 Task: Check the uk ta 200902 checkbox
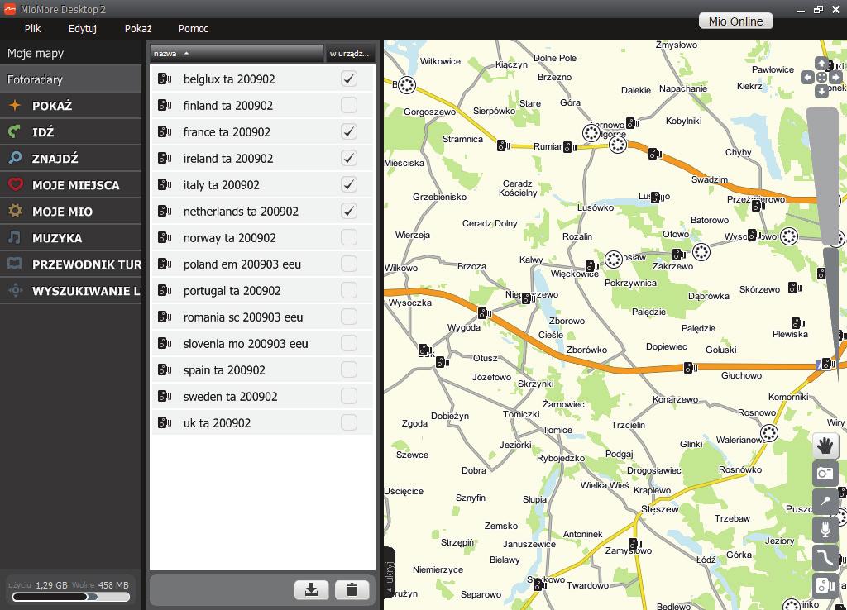tap(349, 422)
